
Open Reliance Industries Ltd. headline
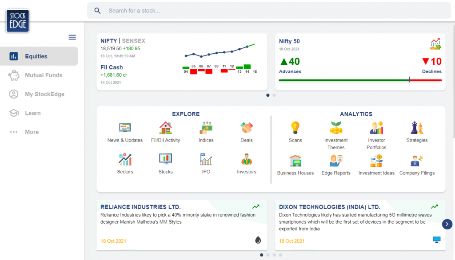[x=140, y=207]
